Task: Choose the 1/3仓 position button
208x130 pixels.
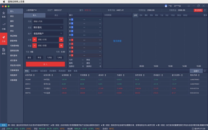Action: pos(49,57)
